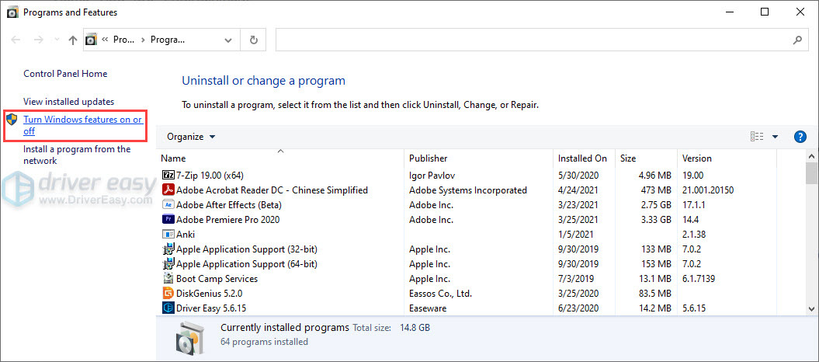819x362 pixels.
Task: Open the view options dropdown arrow
Action: click(775, 137)
